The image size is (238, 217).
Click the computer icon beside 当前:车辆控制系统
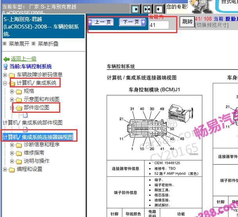click(5, 67)
